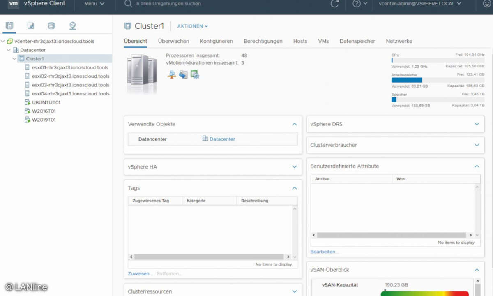Click the smiley feedback icon

486,4
